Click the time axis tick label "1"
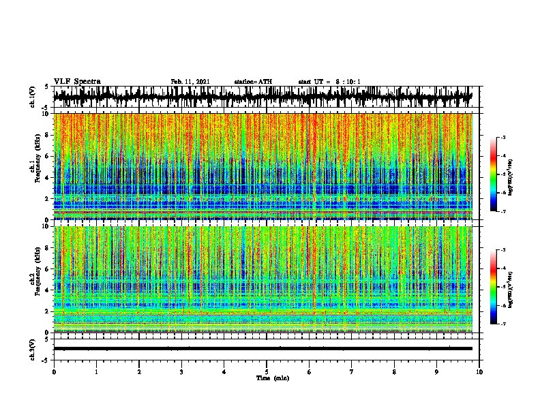Screen dimensions: 540x417 click(96, 372)
